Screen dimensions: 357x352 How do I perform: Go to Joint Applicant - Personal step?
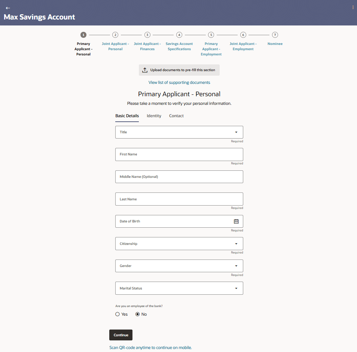click(115, 46)
